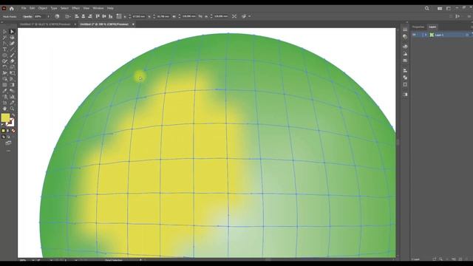473x266 pixels.
Task: Click Vertical Align Top button
Action: (98, 16)
